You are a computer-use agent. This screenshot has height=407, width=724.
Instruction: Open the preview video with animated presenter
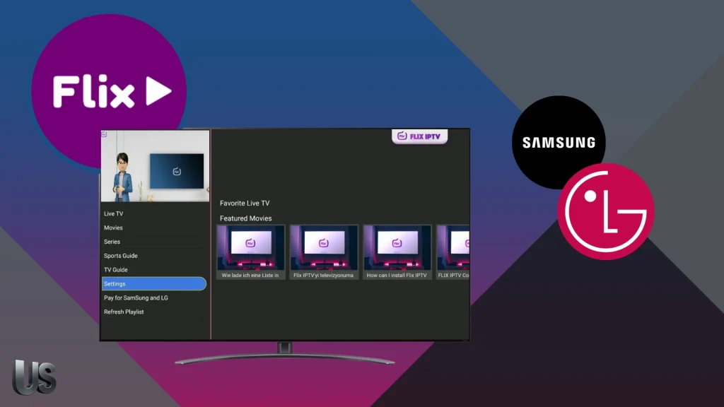coord(155,166)
